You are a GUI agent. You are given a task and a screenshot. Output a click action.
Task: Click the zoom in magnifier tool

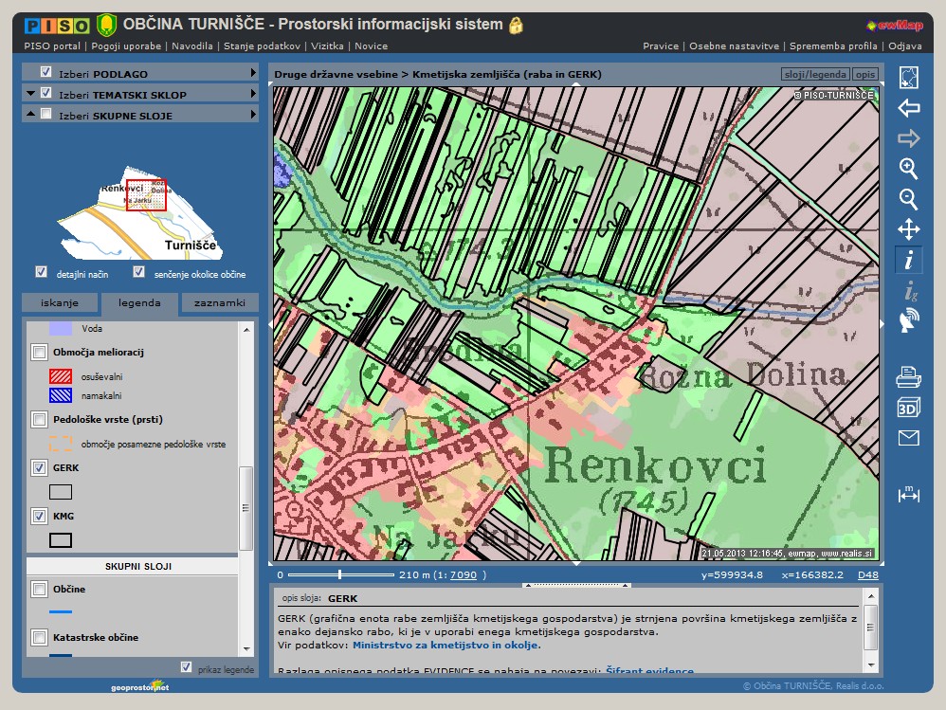click(908, 170)
